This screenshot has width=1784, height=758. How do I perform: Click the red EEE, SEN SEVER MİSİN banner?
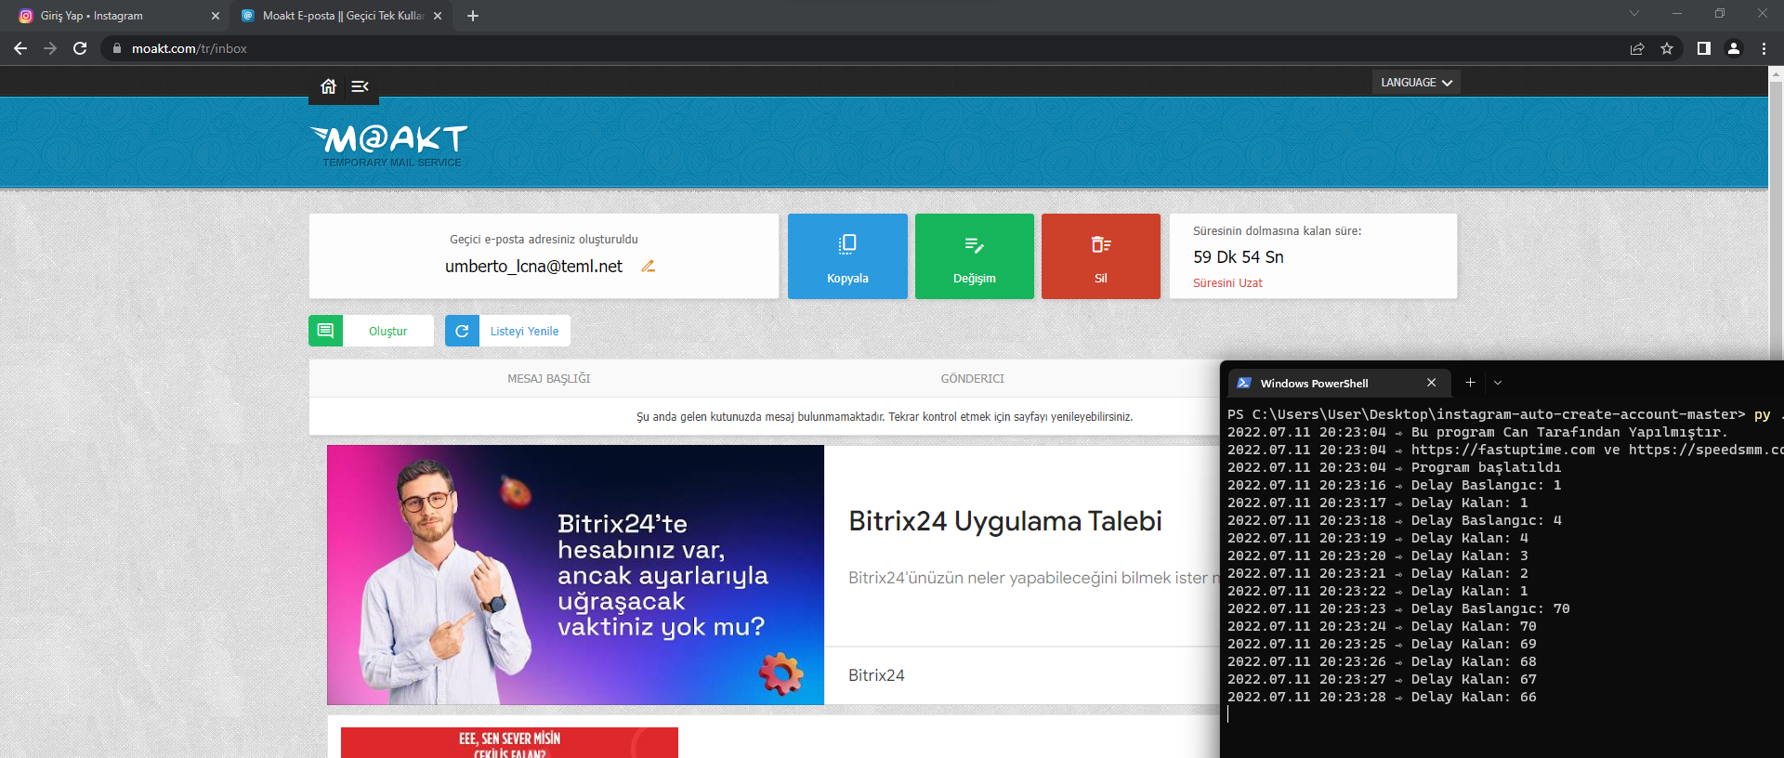pyautogui.click(x=509, y=742)
